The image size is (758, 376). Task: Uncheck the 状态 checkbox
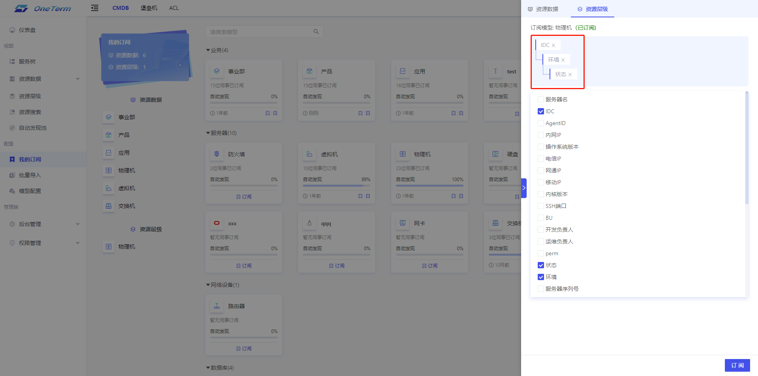541,265
